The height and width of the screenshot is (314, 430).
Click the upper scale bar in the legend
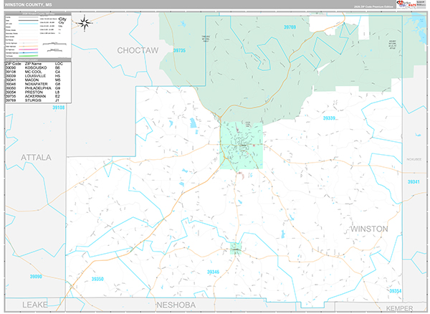coord(54,44)
